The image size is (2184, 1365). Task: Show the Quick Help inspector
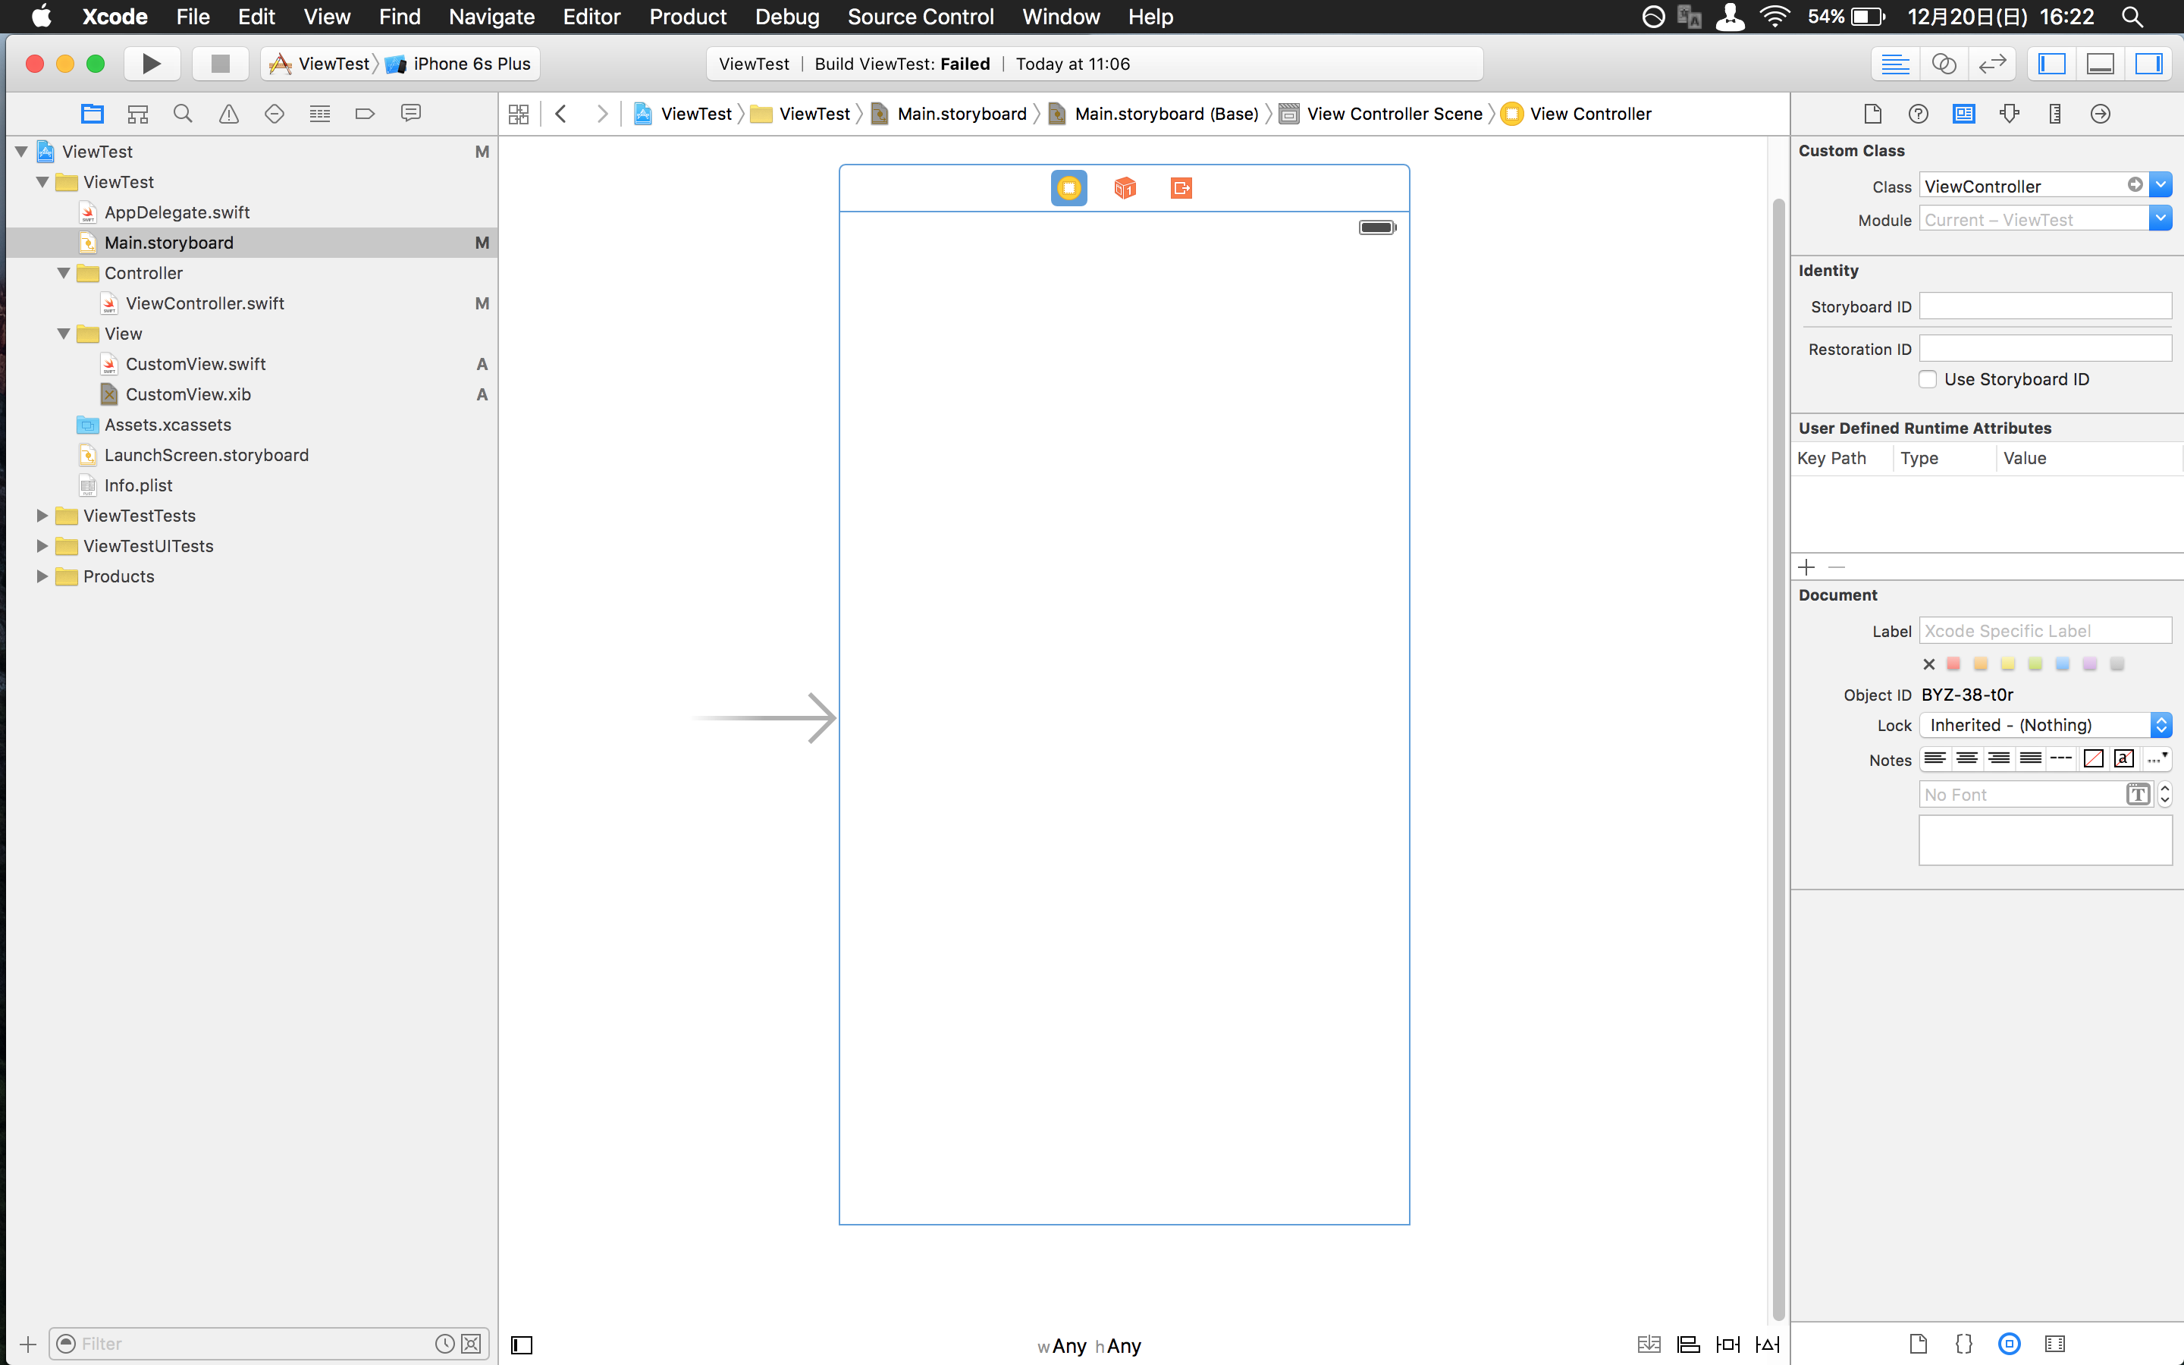pyautogui.click(x=1918, y=114)
